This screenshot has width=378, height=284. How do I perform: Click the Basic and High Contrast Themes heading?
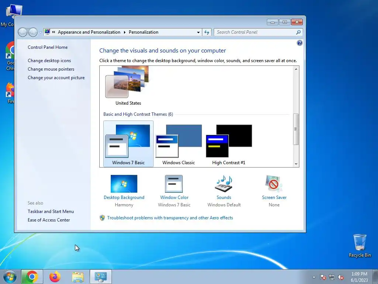(x=138, y=114)
